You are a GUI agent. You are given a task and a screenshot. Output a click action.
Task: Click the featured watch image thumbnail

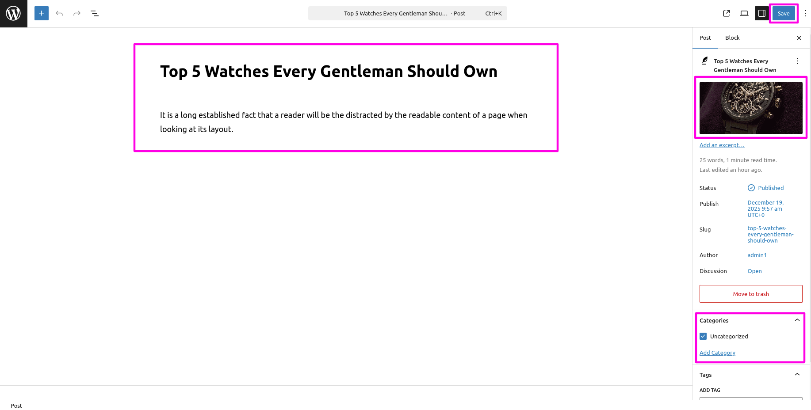coord(751,108)
